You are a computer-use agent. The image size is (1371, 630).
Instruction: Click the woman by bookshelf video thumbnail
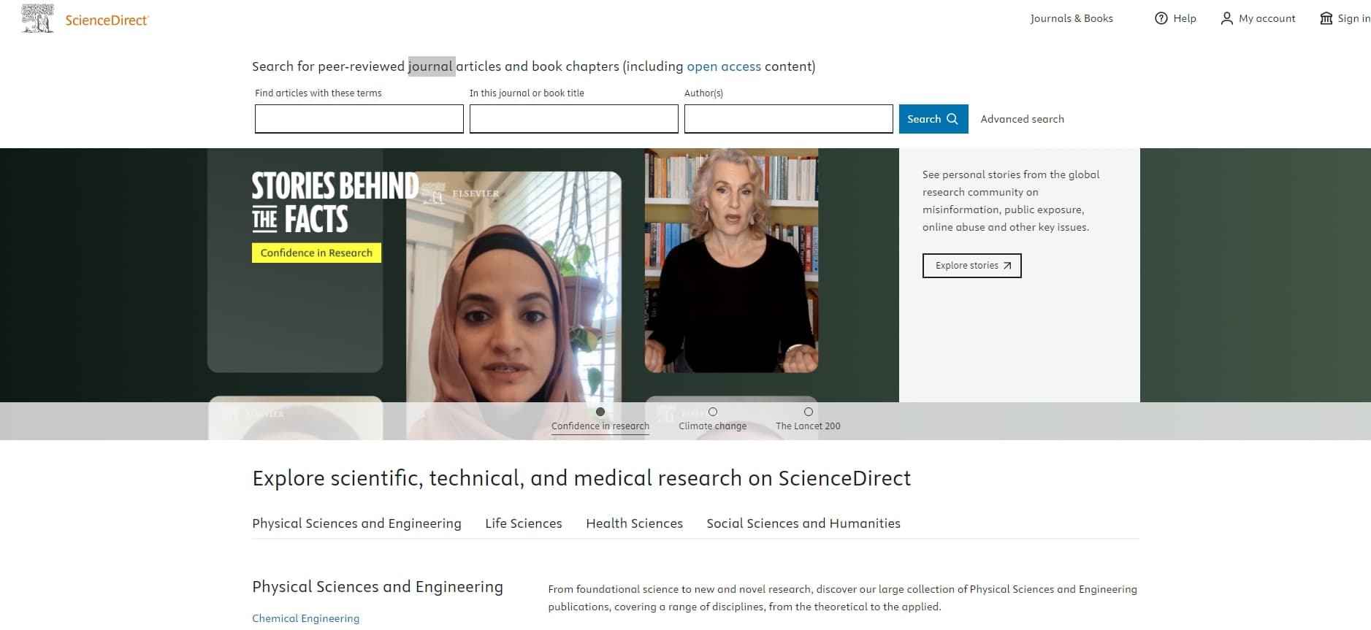click(731, 261)
